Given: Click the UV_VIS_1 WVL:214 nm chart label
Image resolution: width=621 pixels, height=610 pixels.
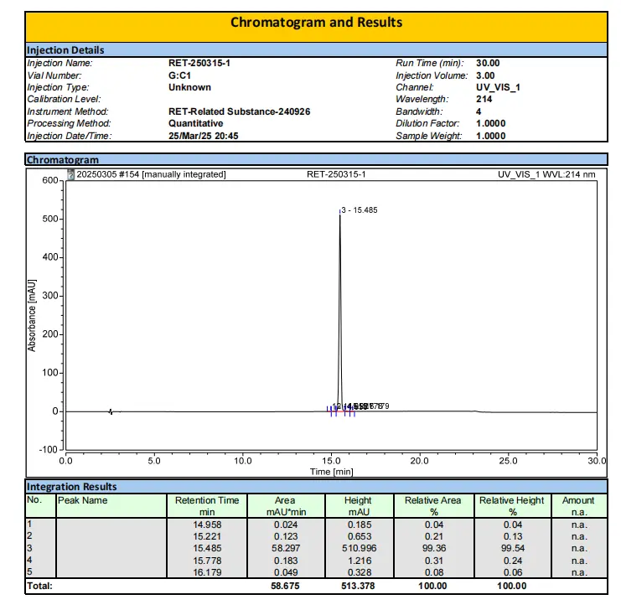Looking at the screenshot, I should coord(546,174).
